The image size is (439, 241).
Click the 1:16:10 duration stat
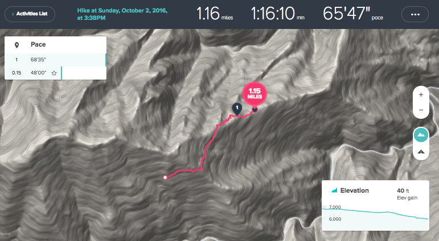[278, 14]
